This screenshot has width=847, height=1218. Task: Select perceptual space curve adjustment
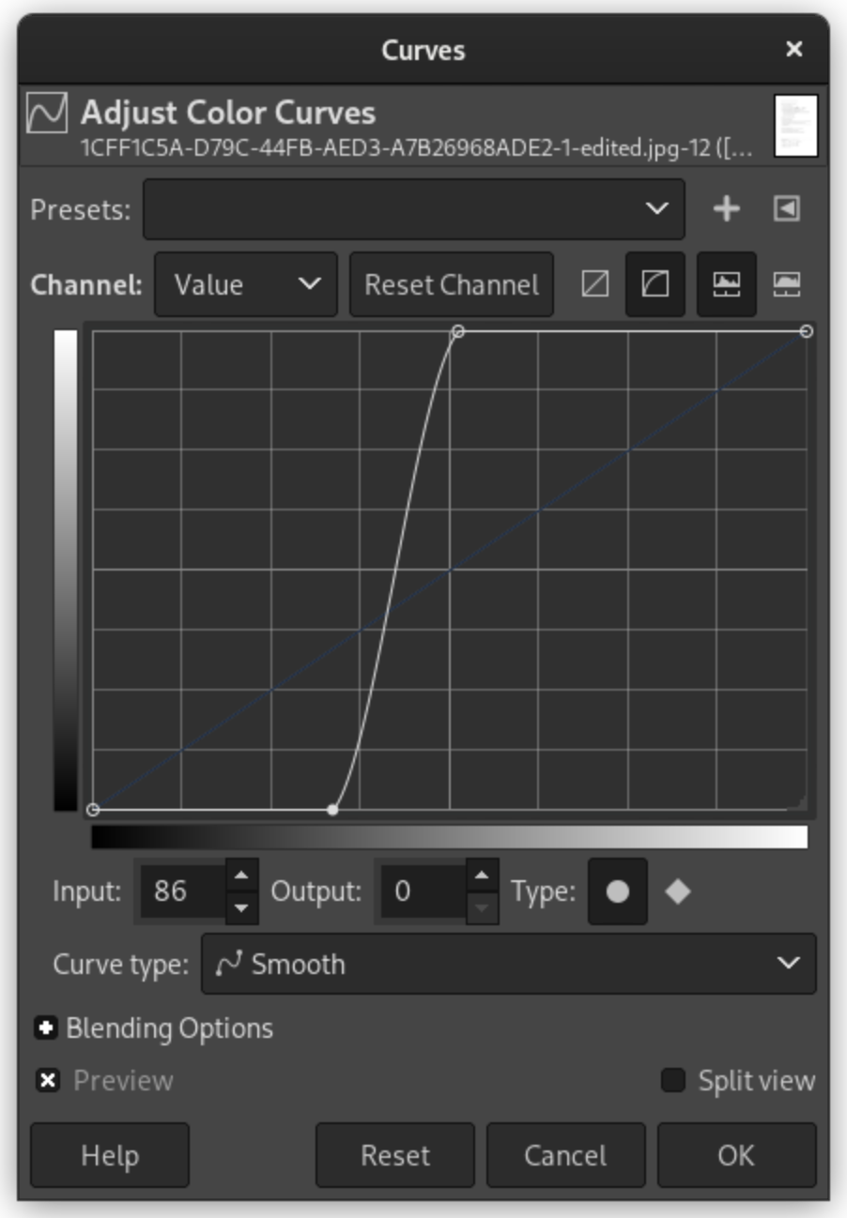tap(655, 283)
